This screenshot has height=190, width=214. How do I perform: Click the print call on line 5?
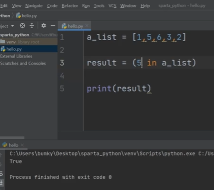pyautogui.click(x=99, y=89)
